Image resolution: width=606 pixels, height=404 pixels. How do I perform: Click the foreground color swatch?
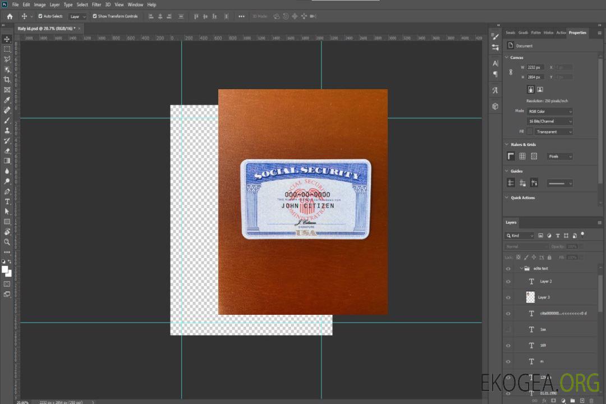(4, 270)
